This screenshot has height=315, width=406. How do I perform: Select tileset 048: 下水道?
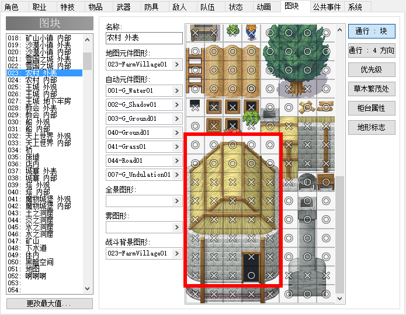[x=44, y=248]
